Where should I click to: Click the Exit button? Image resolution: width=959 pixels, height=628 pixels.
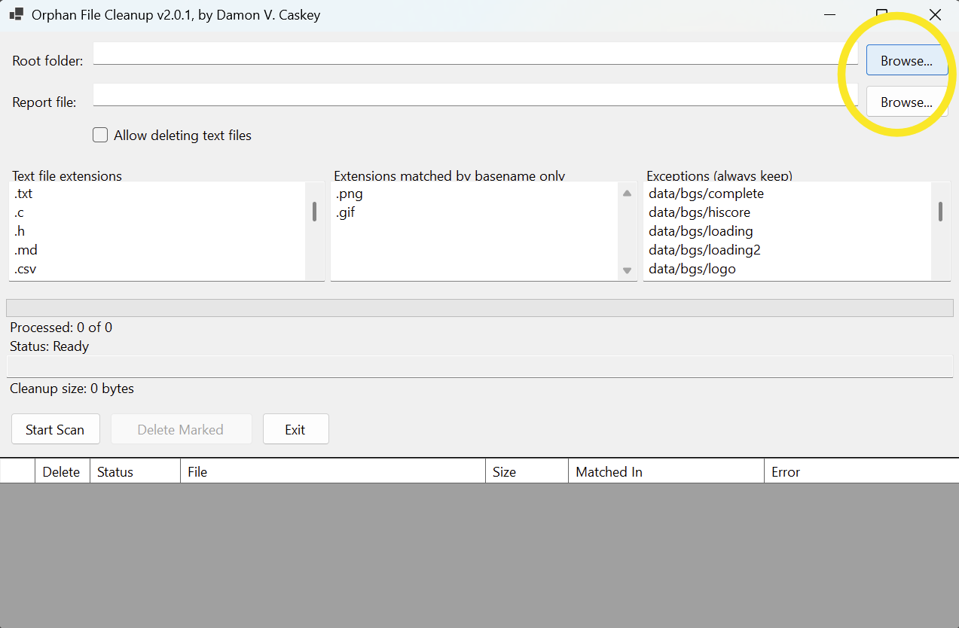(295, 429)
